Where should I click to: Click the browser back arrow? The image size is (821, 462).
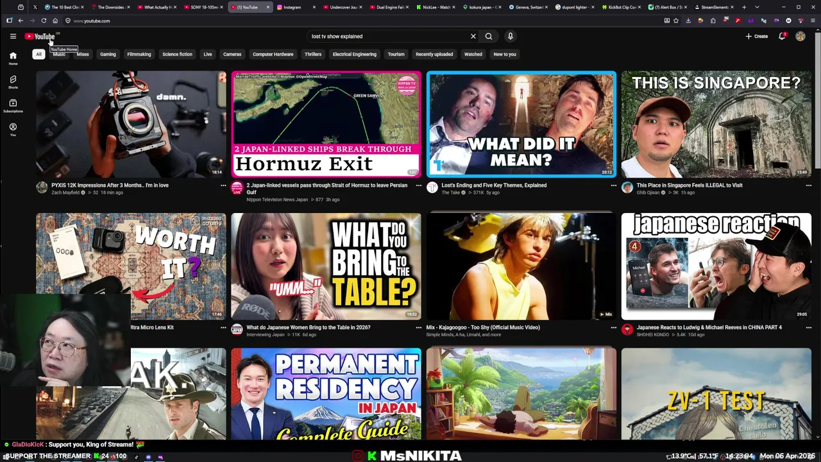point(21,21)
